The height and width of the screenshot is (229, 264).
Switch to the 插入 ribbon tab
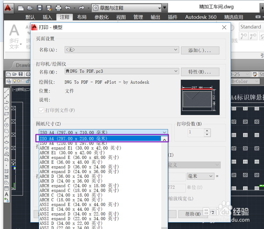point(47,17)
